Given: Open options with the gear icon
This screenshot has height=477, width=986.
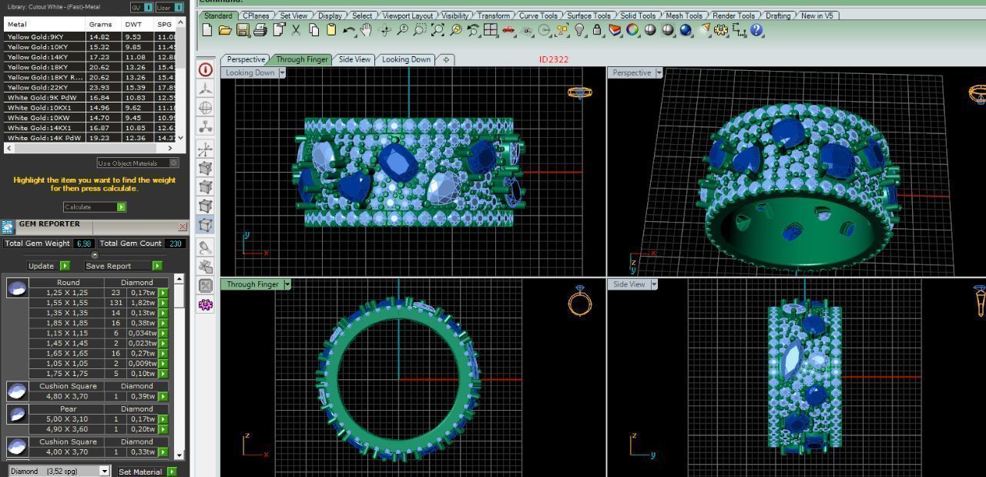Looking at the screenshot, I should [721, 30].
